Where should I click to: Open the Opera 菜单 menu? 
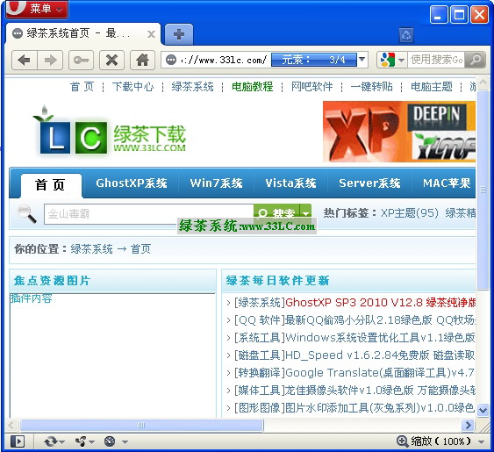[37, 9]
